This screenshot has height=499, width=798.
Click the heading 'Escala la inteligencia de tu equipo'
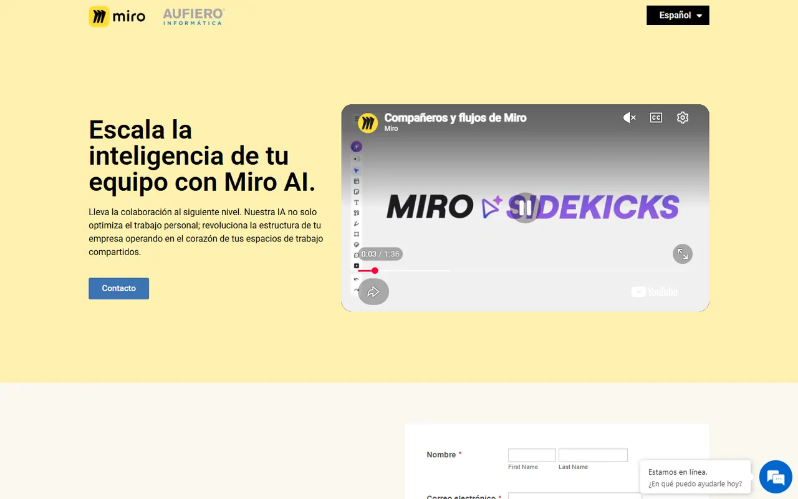point(202,156)
